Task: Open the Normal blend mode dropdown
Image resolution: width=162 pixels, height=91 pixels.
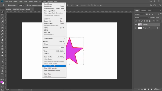Action: pyautogui.click(x=142, y=18)
